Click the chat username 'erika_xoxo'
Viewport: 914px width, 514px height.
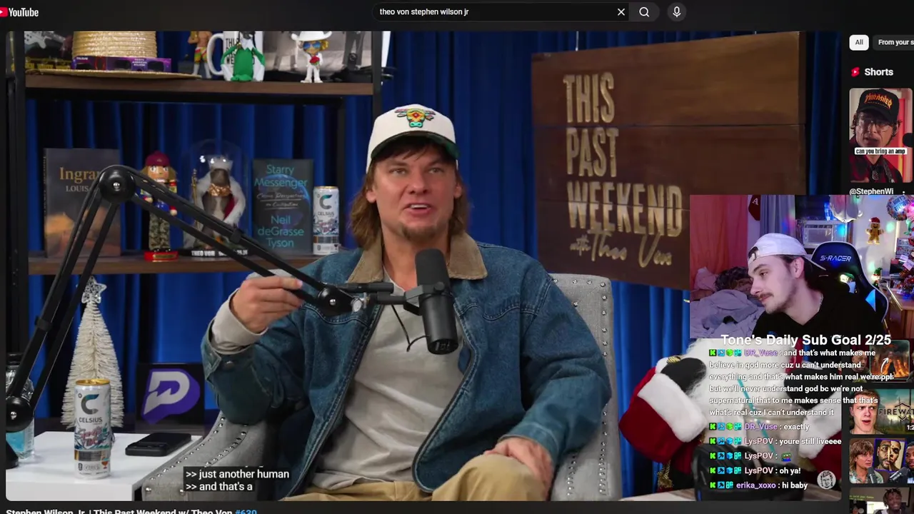(755, 485)
